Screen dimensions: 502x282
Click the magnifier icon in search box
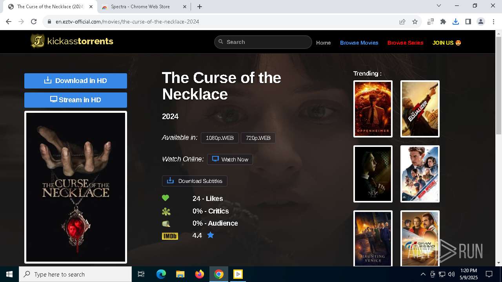click(x=221, y=42)
